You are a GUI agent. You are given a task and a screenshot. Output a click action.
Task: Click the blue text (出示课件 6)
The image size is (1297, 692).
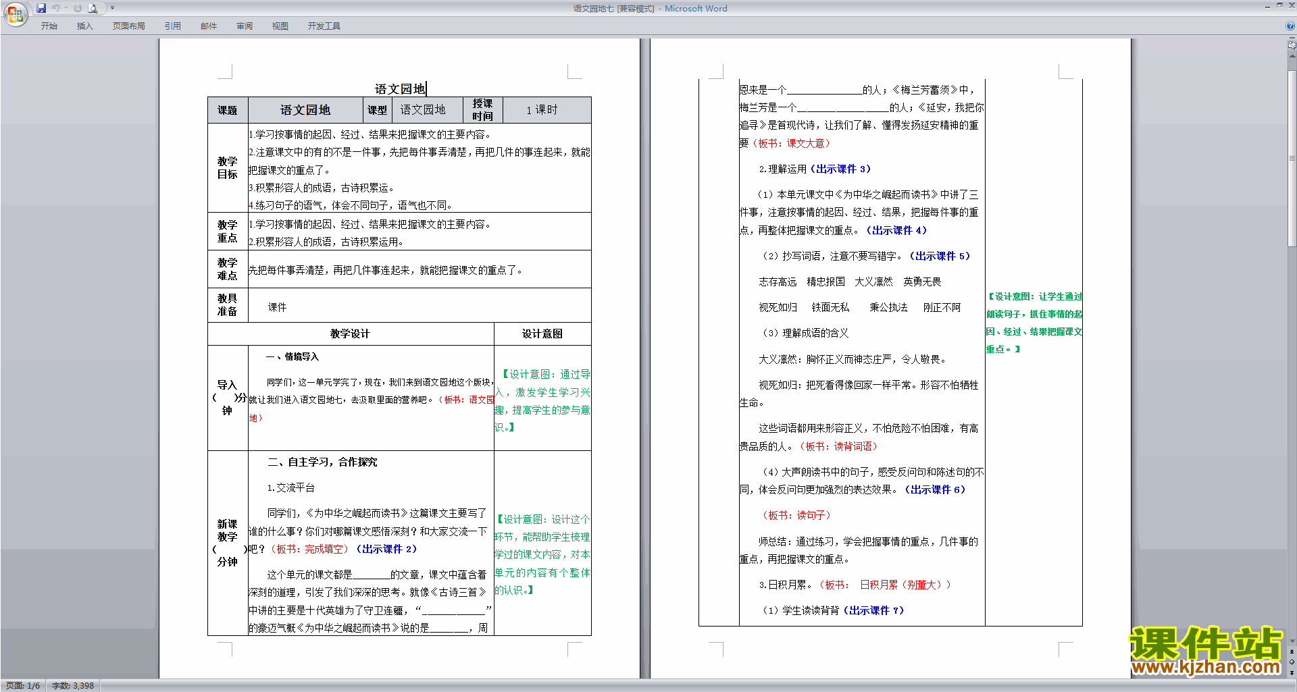point(935,489)
